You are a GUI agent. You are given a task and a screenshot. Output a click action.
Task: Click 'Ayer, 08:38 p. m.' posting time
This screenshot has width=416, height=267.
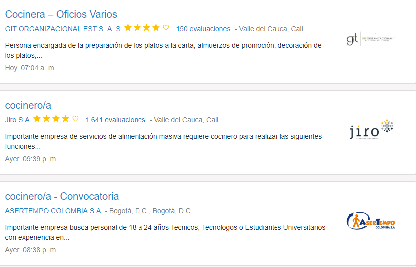tap(31, 250)
